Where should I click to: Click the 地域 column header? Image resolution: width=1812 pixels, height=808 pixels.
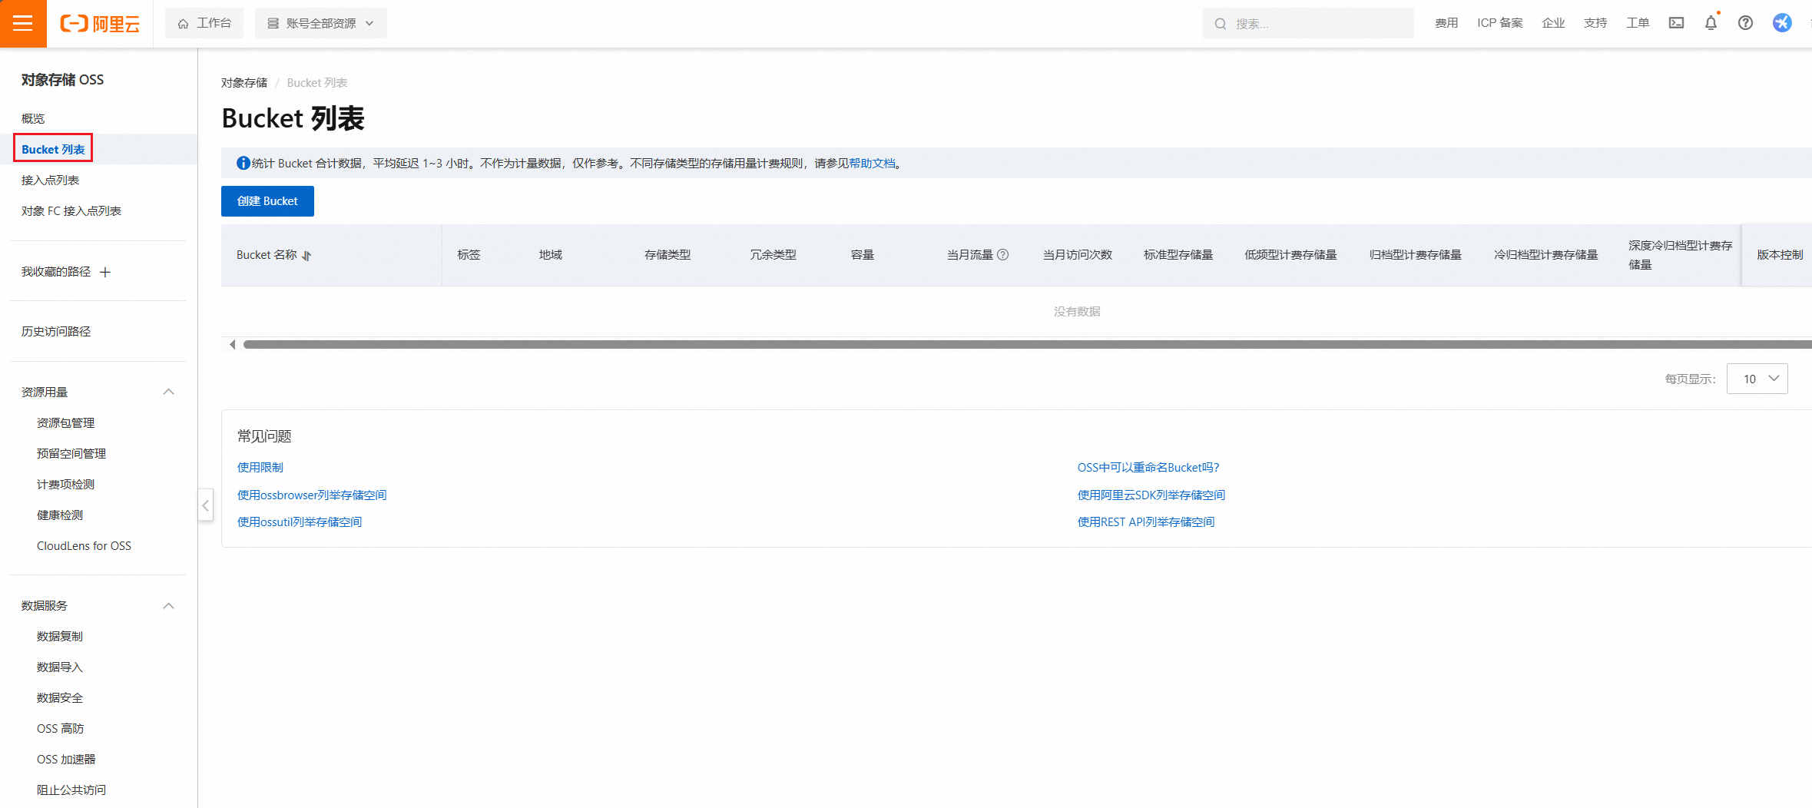(x=551, y=255)
